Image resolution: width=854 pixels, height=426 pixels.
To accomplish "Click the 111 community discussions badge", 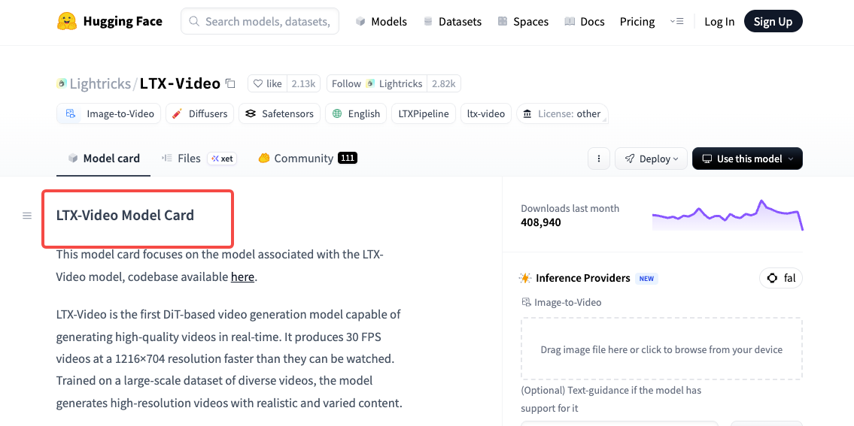I will point(348,159).
